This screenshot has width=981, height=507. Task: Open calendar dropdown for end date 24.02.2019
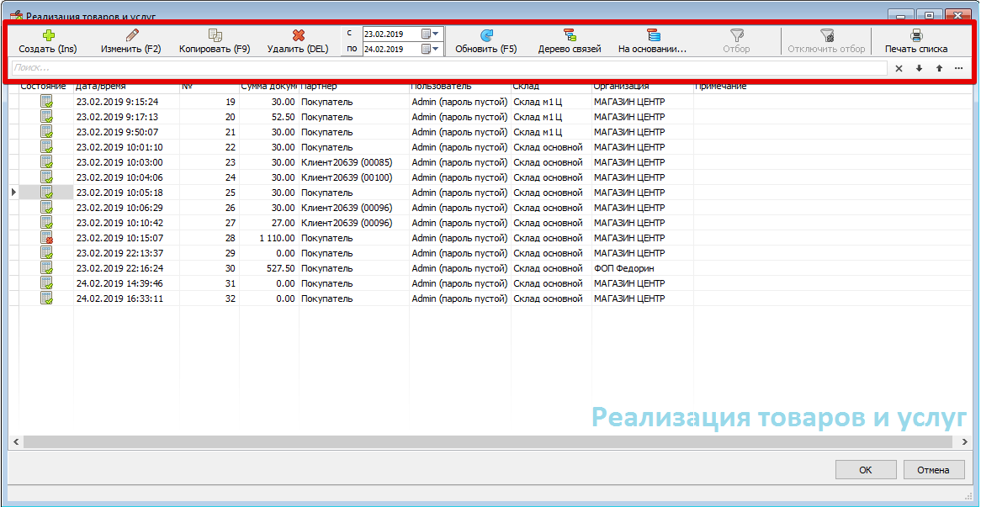(x=430, y=49)
